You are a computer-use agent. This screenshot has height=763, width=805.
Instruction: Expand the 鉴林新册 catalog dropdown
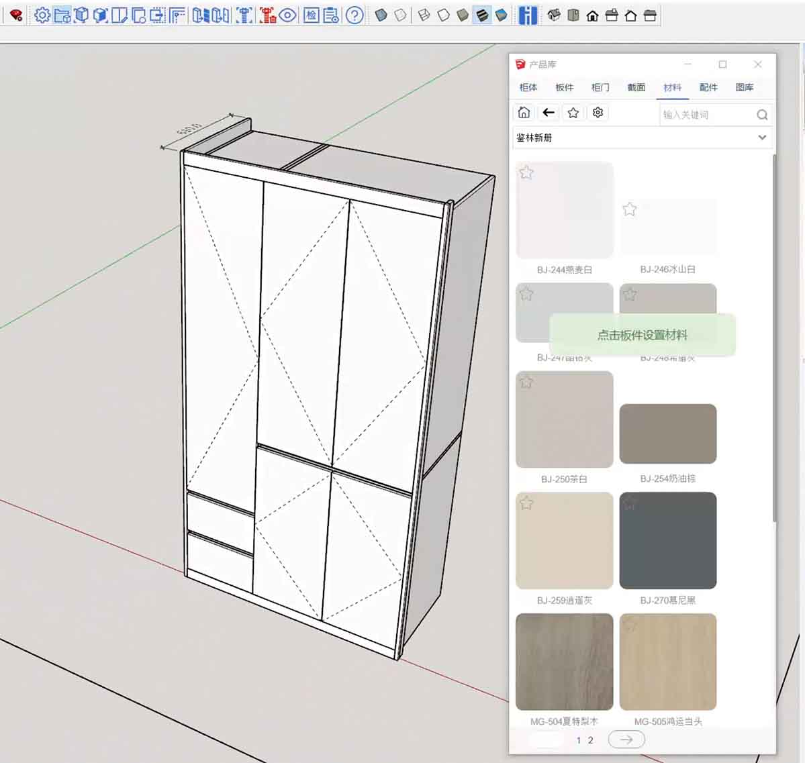click(x=762, y=138)
